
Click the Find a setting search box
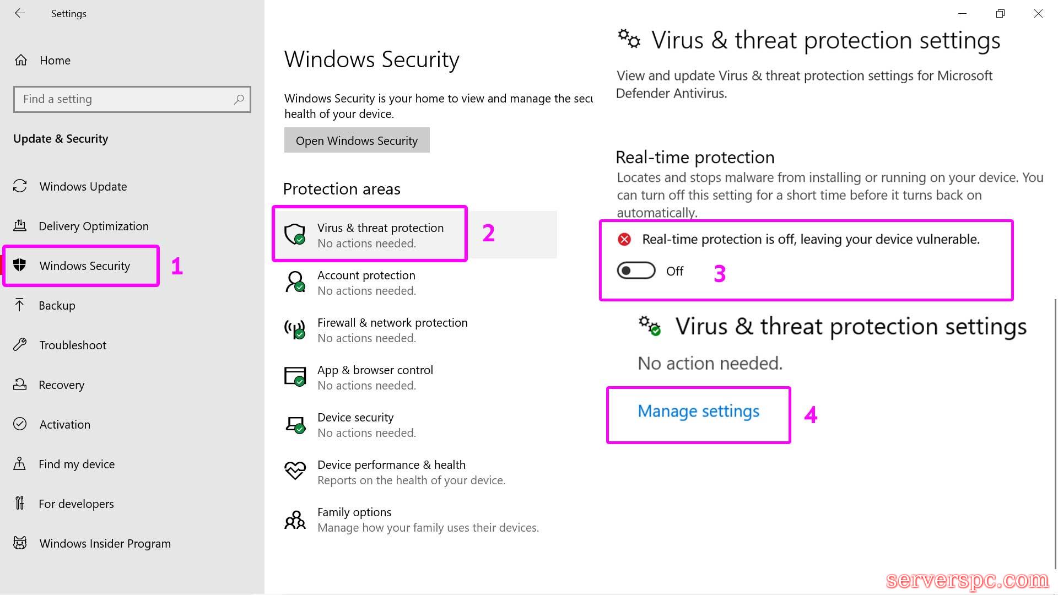pyautogui.click(x=124, y=99)
